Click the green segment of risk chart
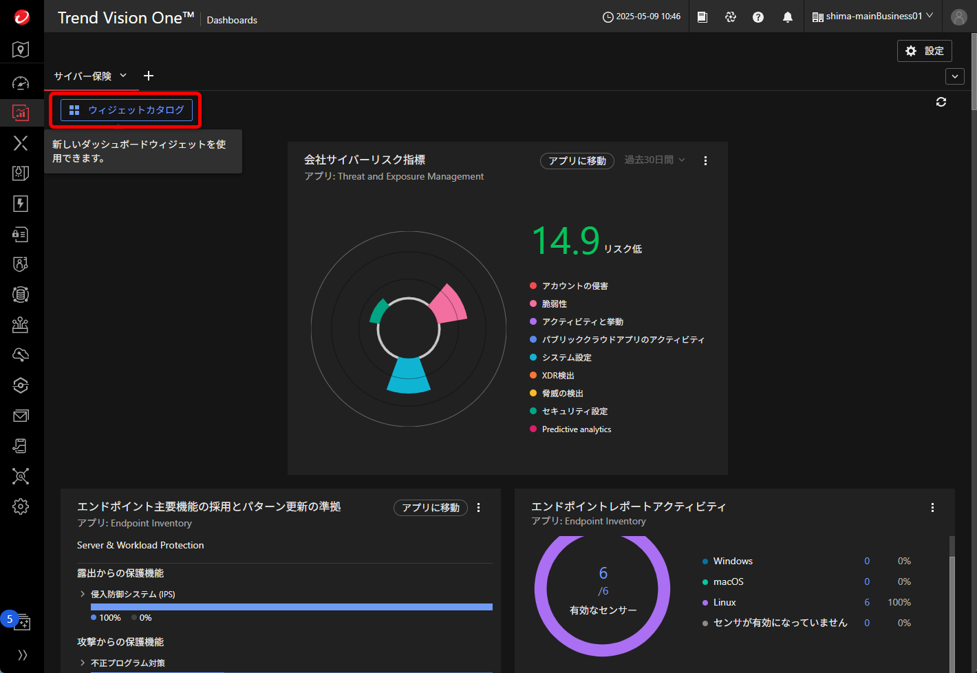The image size is (977, 673). point(378,310)
